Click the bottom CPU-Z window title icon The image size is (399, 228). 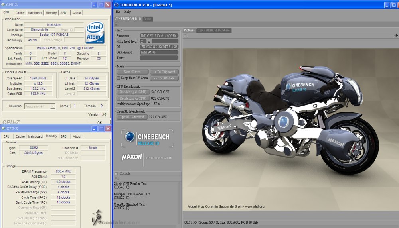click(x=3, y=128)
